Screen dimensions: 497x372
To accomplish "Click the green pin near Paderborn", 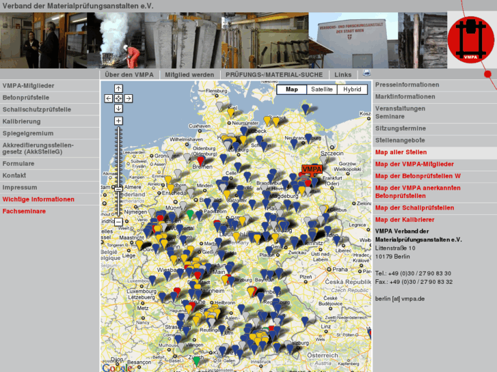I will [190, 214].
